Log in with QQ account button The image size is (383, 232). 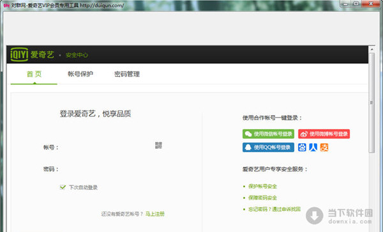[268, 147]
